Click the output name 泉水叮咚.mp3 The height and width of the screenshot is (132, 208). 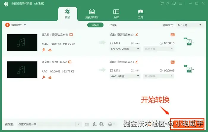125,62
